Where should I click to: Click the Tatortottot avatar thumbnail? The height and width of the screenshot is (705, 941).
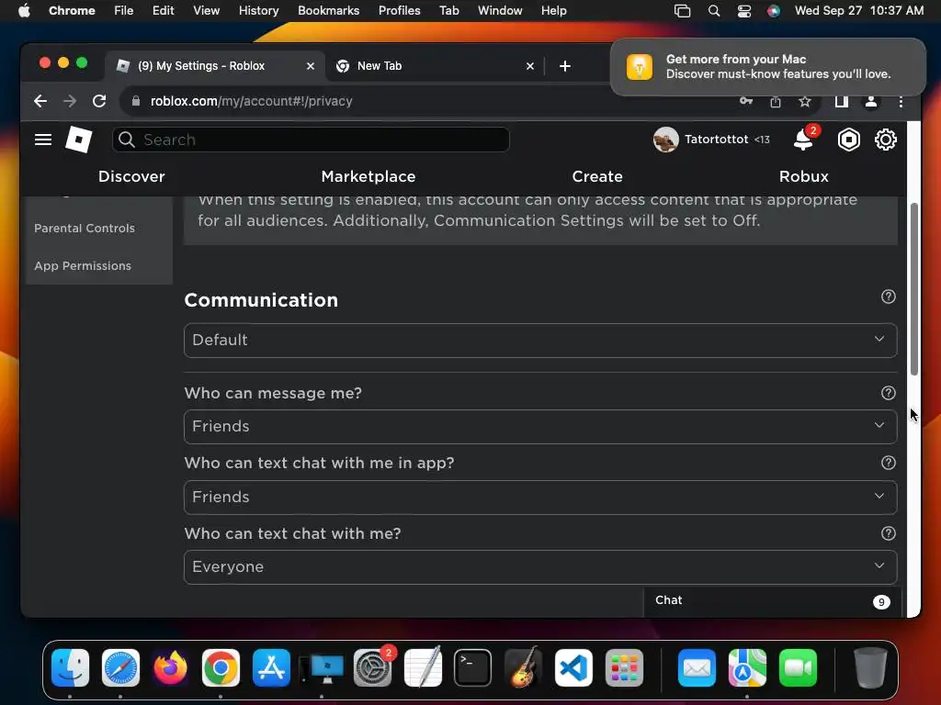pos(665,140)
